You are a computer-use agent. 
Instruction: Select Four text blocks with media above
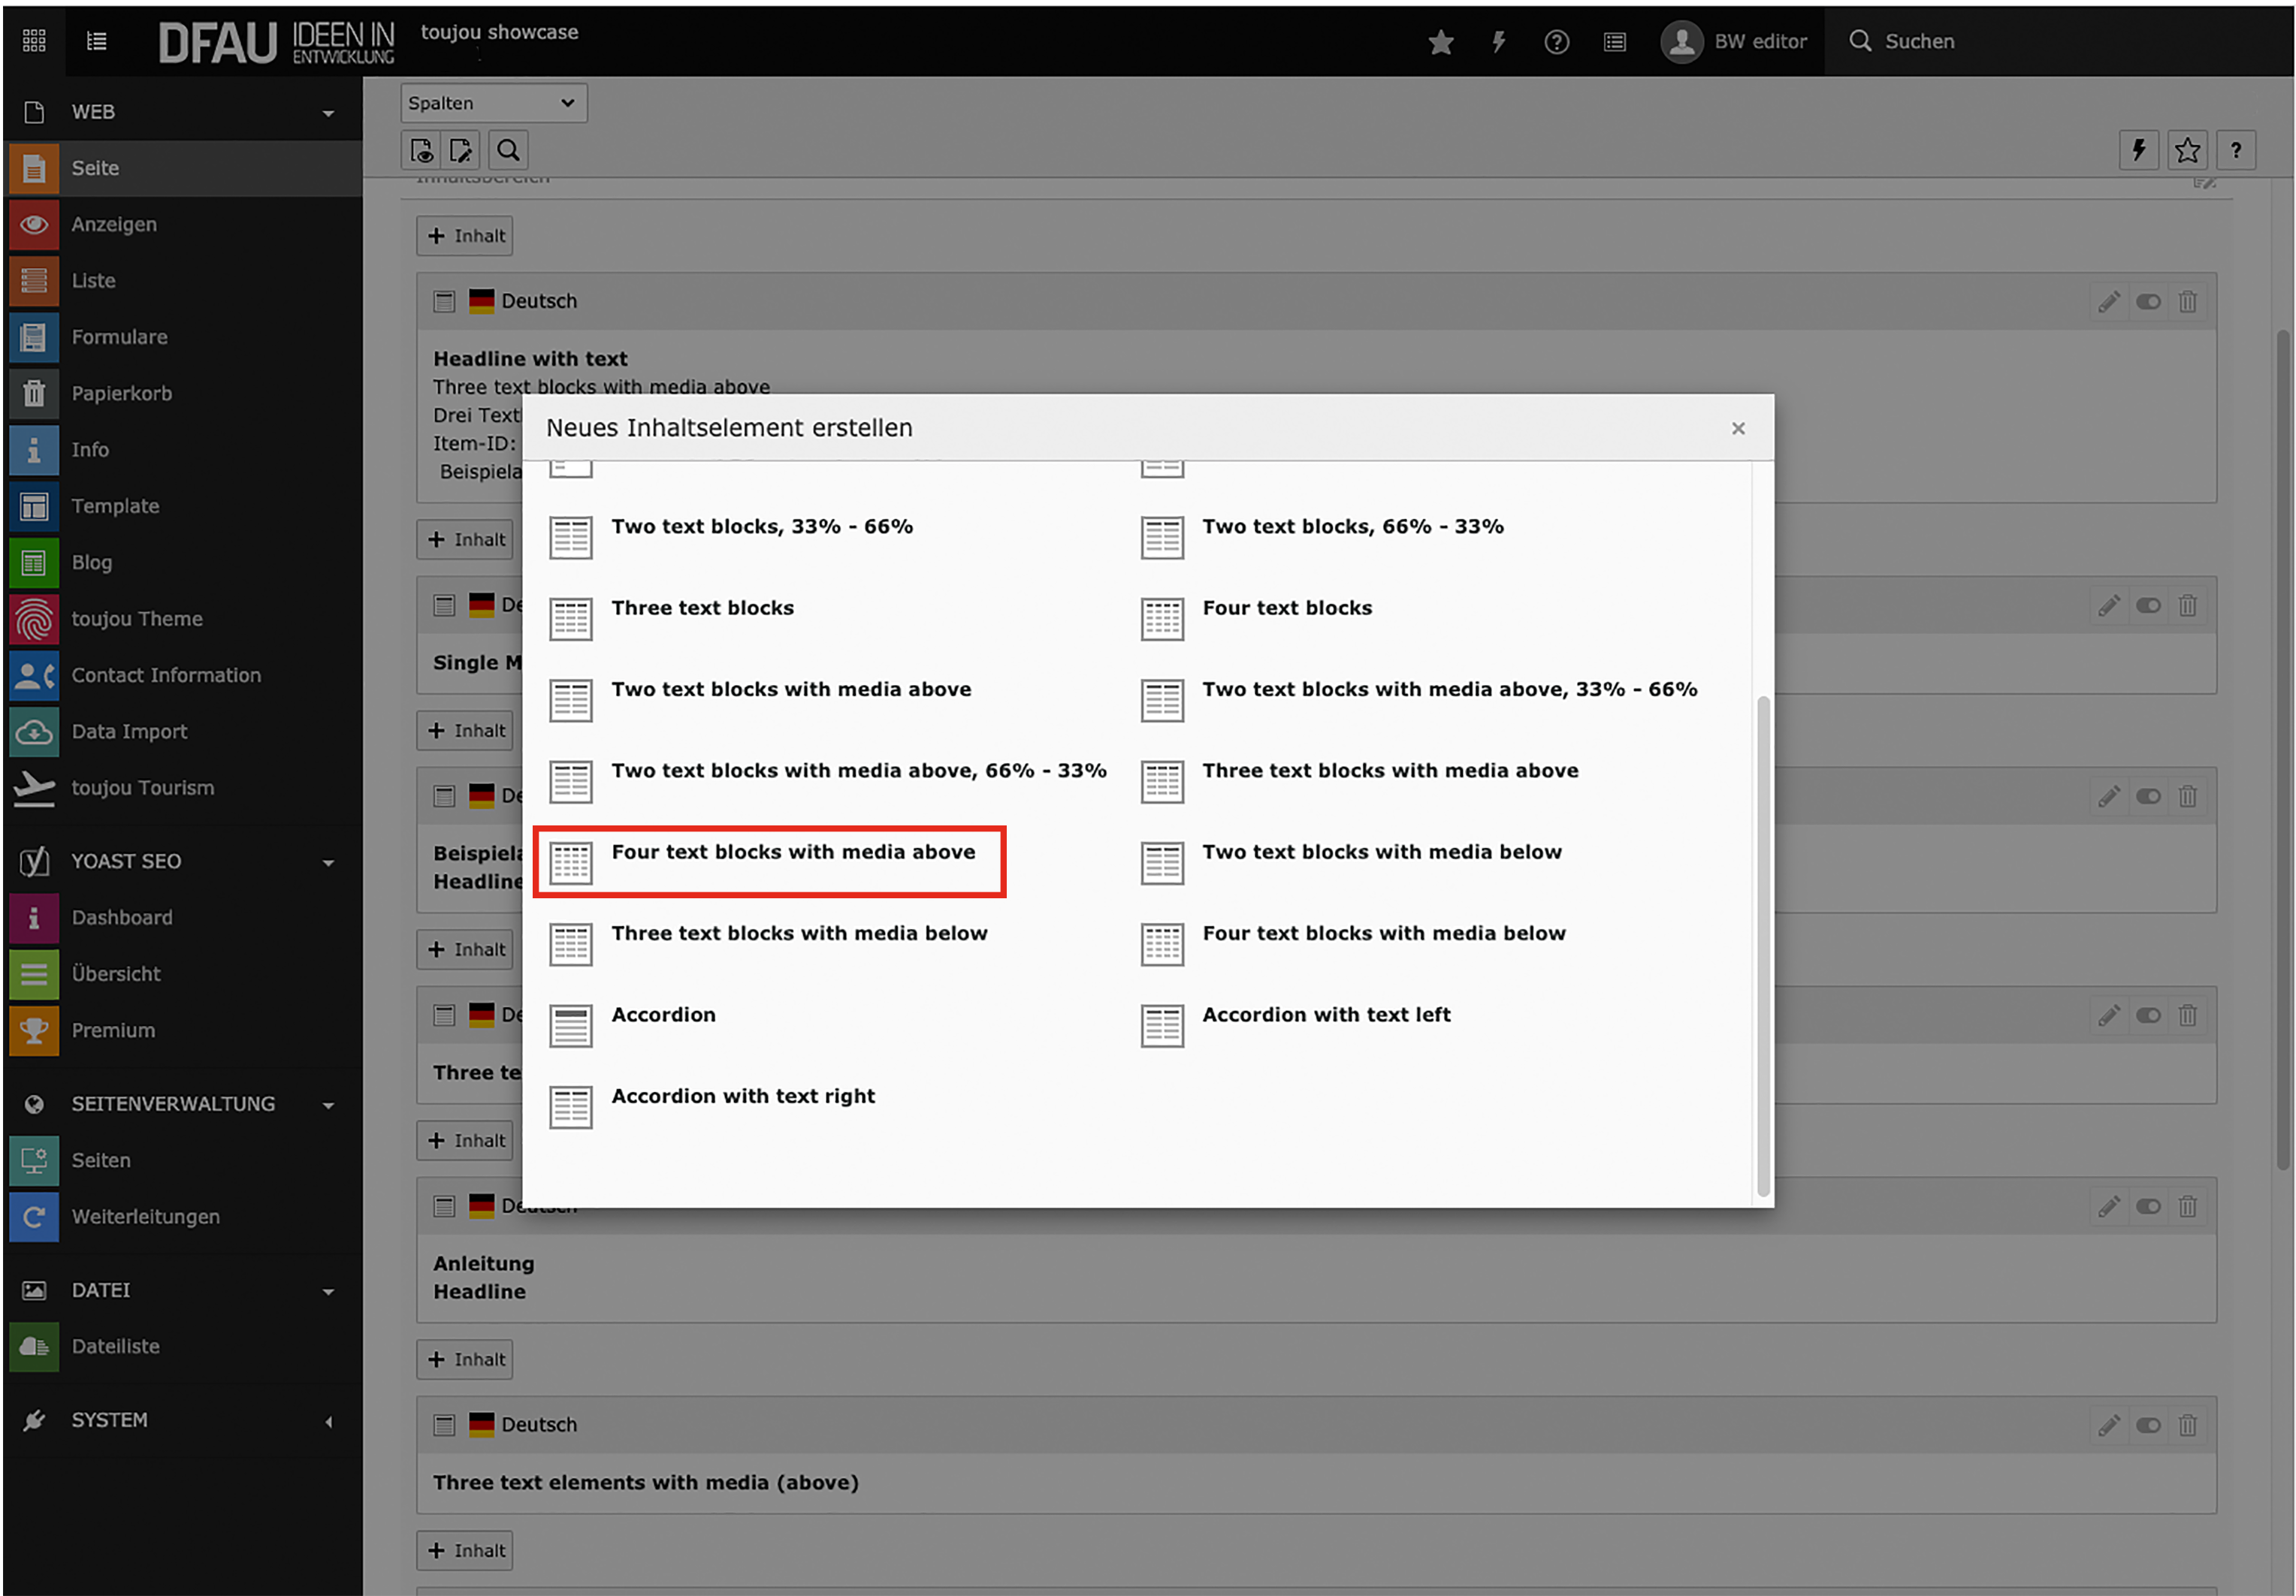pos(792,852)
